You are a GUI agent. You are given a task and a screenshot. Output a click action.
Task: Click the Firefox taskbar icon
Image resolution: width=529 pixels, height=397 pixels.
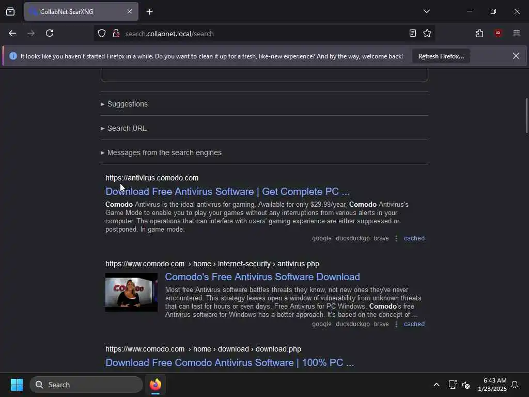pyautogui.click(x=155, y=385)
